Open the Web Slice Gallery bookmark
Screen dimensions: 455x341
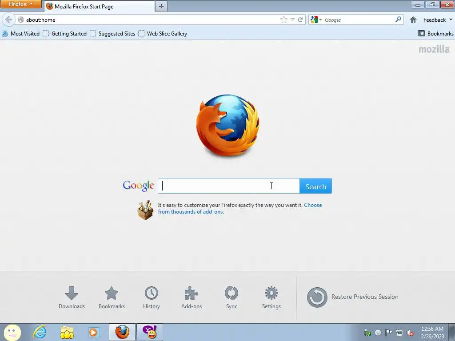tap(163, 34)
